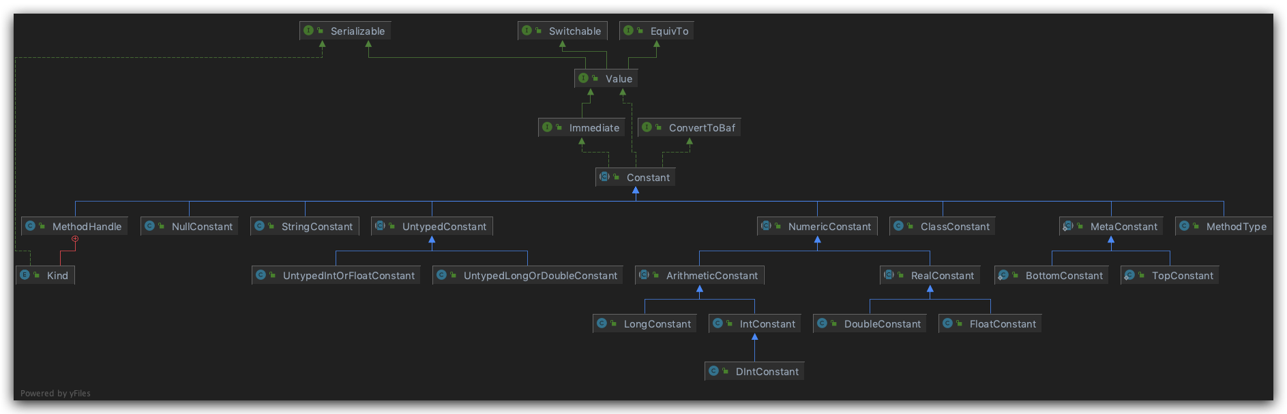Screen dimensions: 1287x414
Task: Click the Powered by yFiles text
Action: click(x=55, y=394)
